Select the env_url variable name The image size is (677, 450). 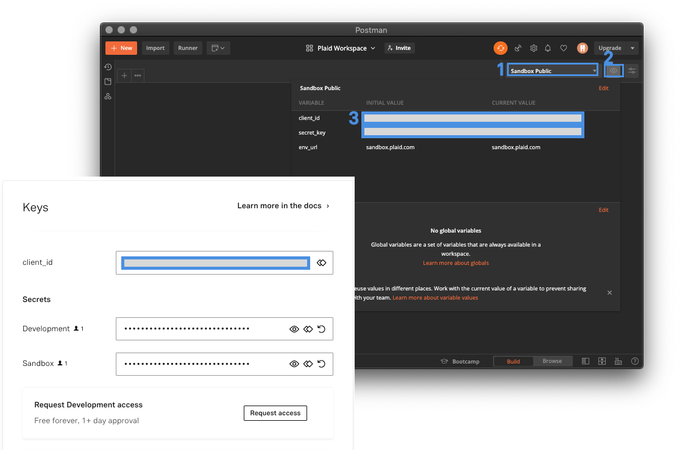(x=308, y=147)
